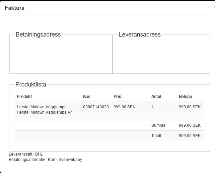Screen dimensions: 215x173
Task: Close the Faktura dialog
Action: pos(214,7)
